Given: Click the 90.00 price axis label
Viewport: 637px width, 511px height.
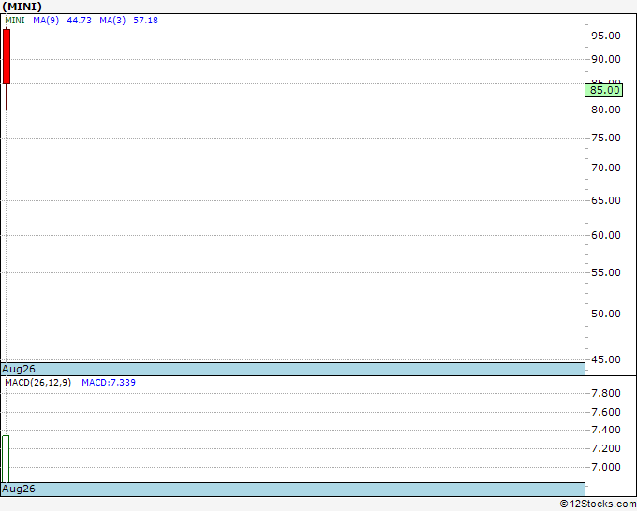Looking at the screenshot, I should click(606, 59).
